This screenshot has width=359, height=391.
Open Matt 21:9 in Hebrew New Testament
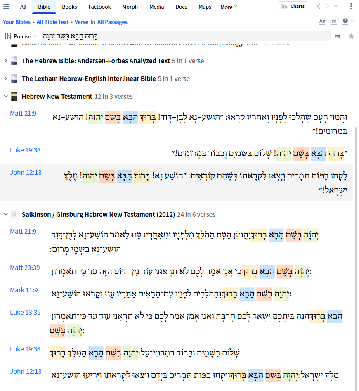(23, 113)
